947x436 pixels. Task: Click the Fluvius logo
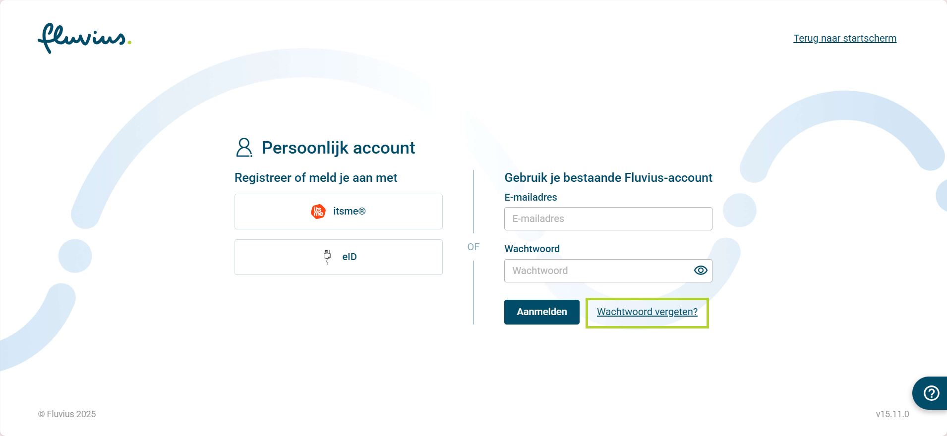pos(84,38)
